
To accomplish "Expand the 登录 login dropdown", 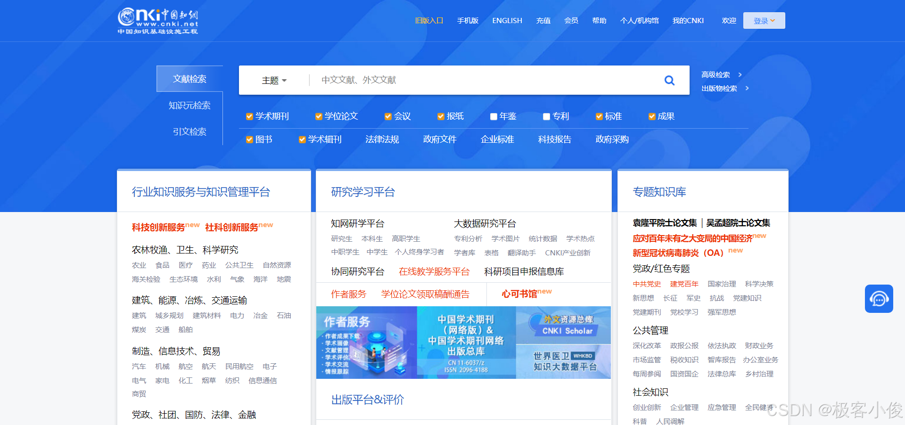I will [x=764, y=21].
